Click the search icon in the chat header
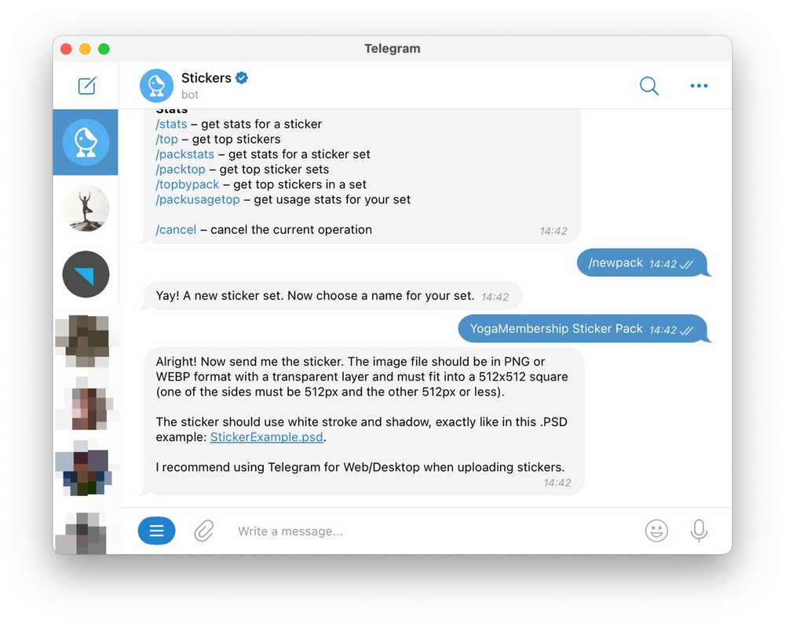The height and width of the screenshot is (624, 785). pyautogui.click(x=649, y=86)
